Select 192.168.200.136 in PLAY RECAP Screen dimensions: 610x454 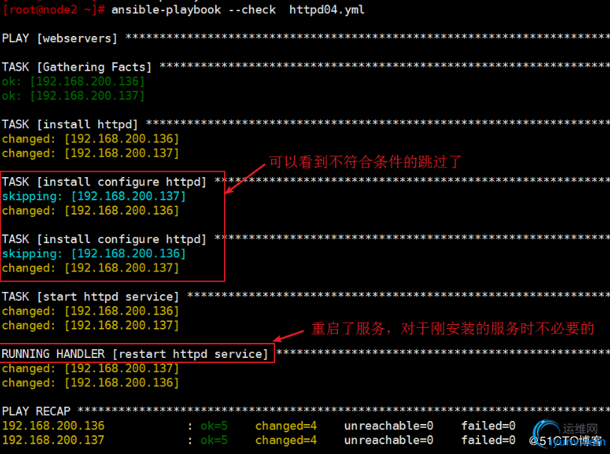[53, 426]
